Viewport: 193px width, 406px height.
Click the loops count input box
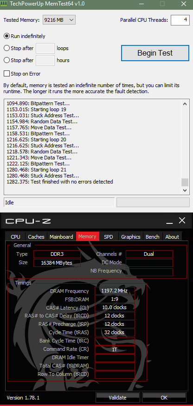[x=45, y=48]
